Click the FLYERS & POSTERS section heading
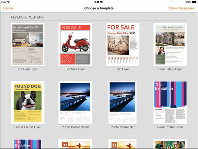This screenshot has height=149, width=198. point(27,17)
